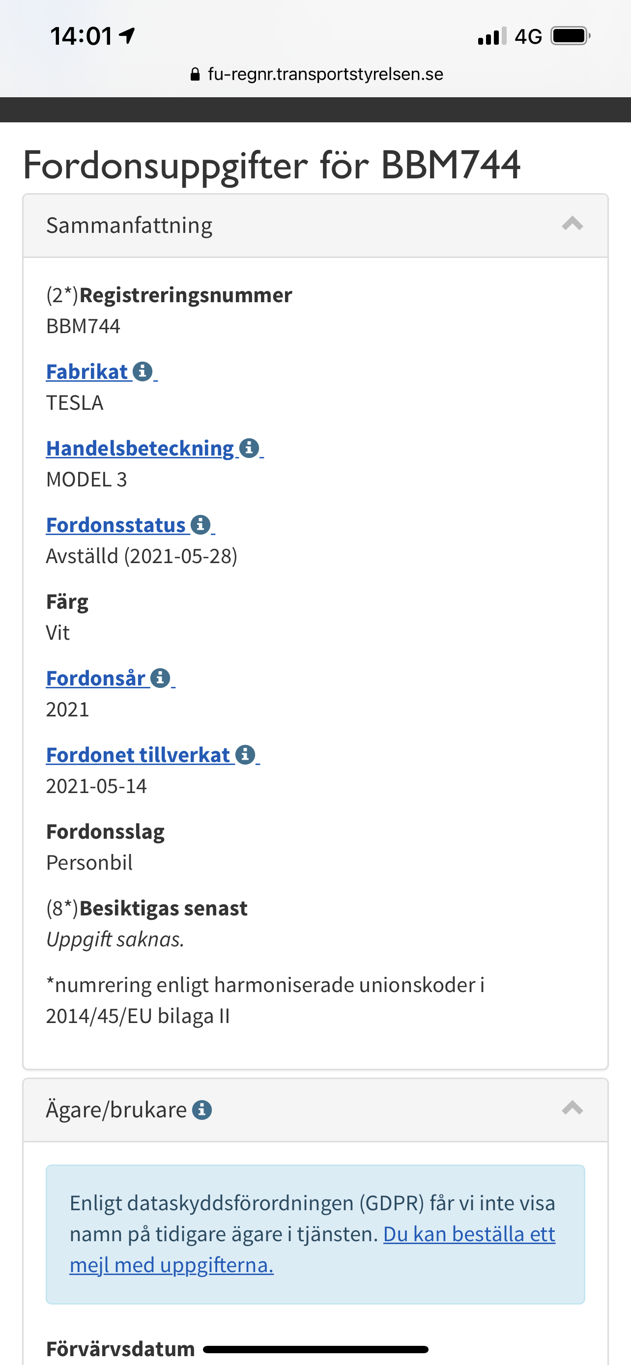The width and height of the screenshot is (631, 1365).
Task: Tap the location arrow in status bar
Action: pyautogui.click(x=127, y=36)
